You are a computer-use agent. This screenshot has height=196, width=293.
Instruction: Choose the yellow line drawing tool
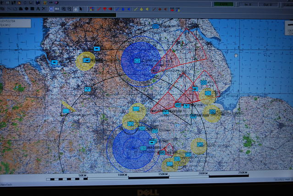pos(136,9)
